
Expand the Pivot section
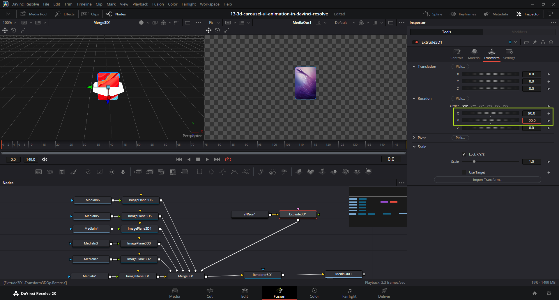(414, 138)
